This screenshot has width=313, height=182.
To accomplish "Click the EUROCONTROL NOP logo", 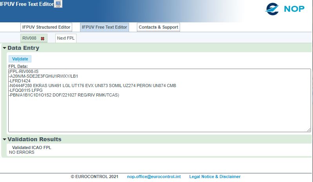I will 285,9.
